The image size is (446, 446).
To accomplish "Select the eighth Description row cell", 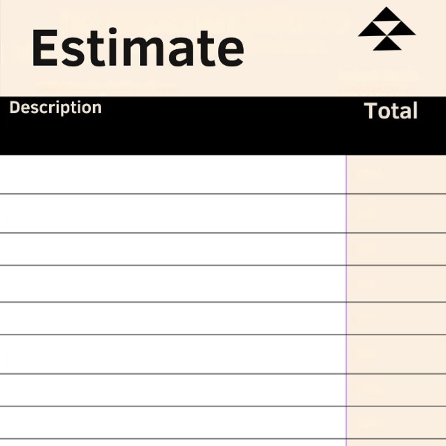I will click(x=172, y=422).
